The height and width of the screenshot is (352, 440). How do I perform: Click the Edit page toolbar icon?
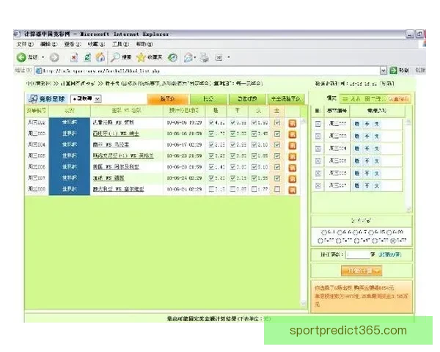pos(219,57)
